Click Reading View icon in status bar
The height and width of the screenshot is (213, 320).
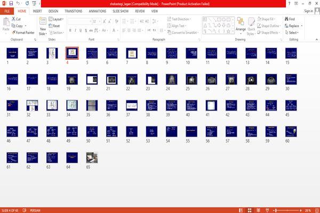pos(258,210)
